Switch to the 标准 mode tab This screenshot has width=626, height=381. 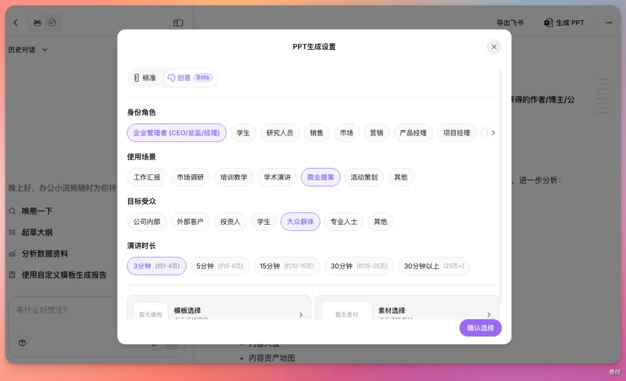click(x=145, y=78)
